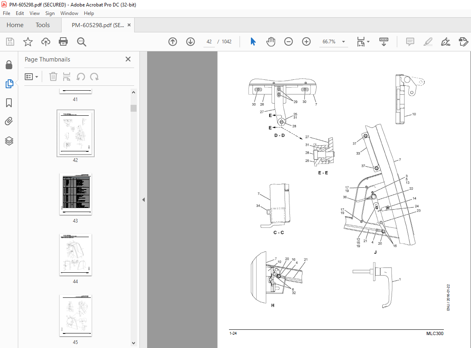Activate the Hand pan tool

[x=271, y=42]
